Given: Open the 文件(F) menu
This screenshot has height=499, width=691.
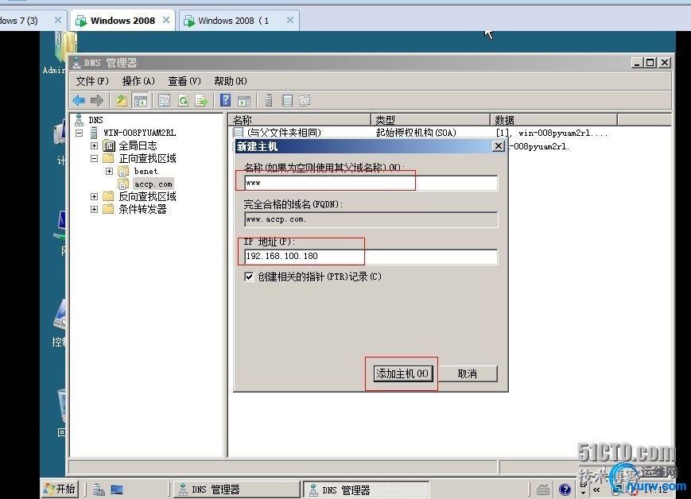Looking at the screenshot, I should (92, 81).
